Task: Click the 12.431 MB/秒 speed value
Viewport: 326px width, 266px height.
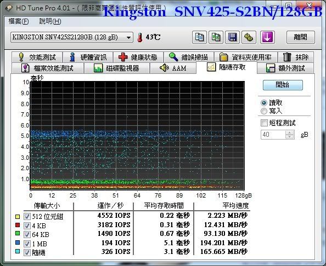Action: click(x=226, y=225)
